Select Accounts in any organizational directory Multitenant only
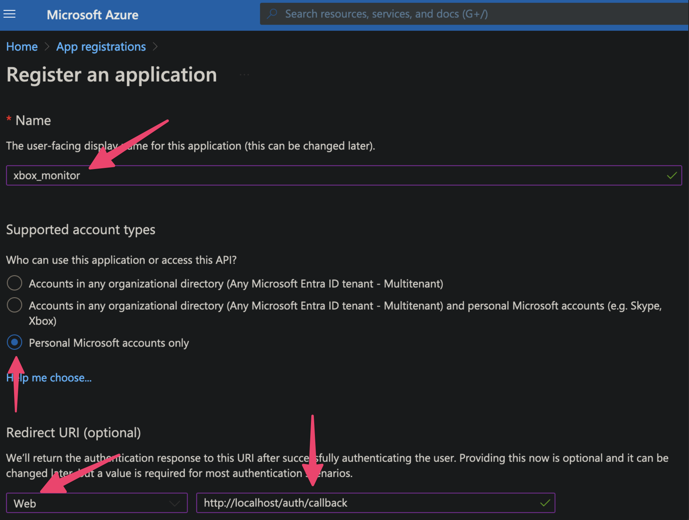689x520 pixels. (x=14, y=283)
